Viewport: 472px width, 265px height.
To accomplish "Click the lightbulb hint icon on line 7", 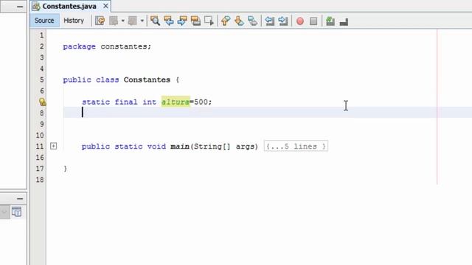I will (43, 102).
